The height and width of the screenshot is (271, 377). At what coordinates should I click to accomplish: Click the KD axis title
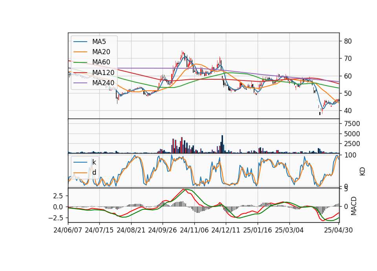362,172
